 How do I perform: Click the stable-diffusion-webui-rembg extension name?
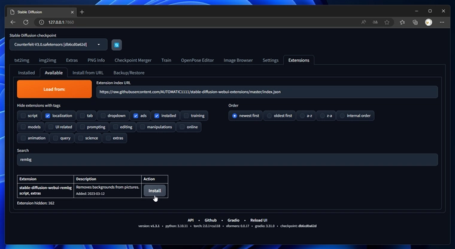(45, 187)
